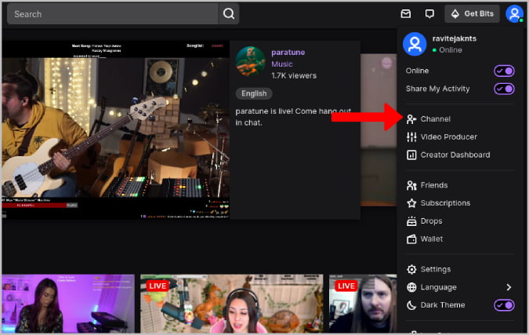Open the paratune channel link

click(x=288, y=53)
